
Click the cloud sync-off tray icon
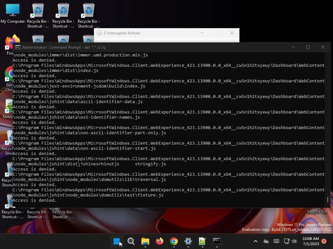[266, 241]
